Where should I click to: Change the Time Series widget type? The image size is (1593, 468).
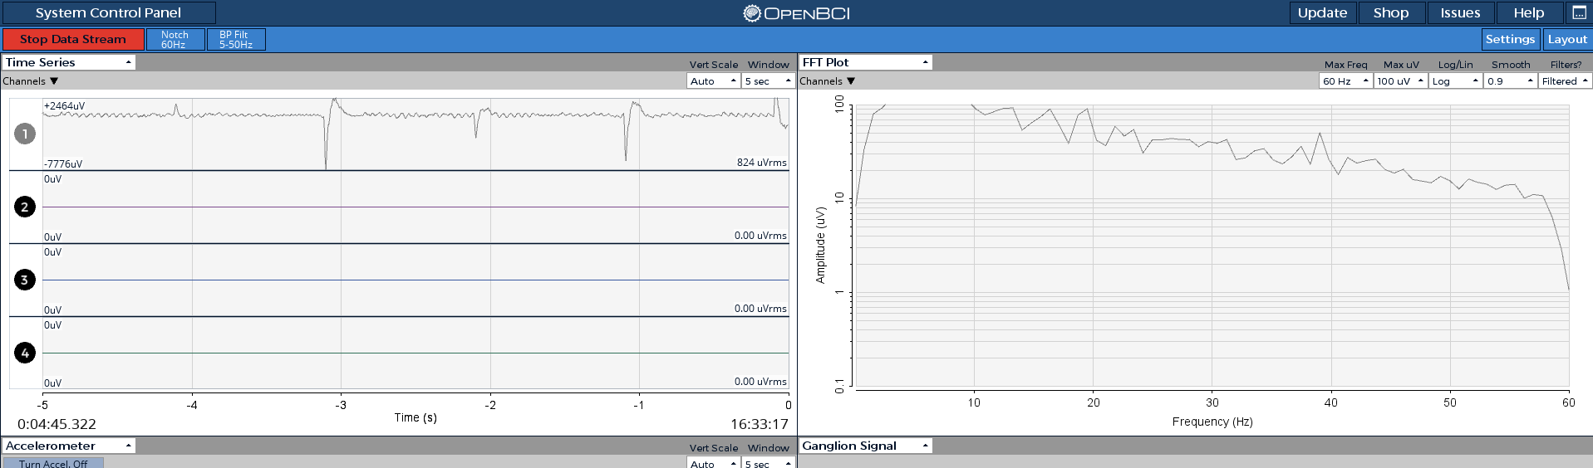coord(68,62)
